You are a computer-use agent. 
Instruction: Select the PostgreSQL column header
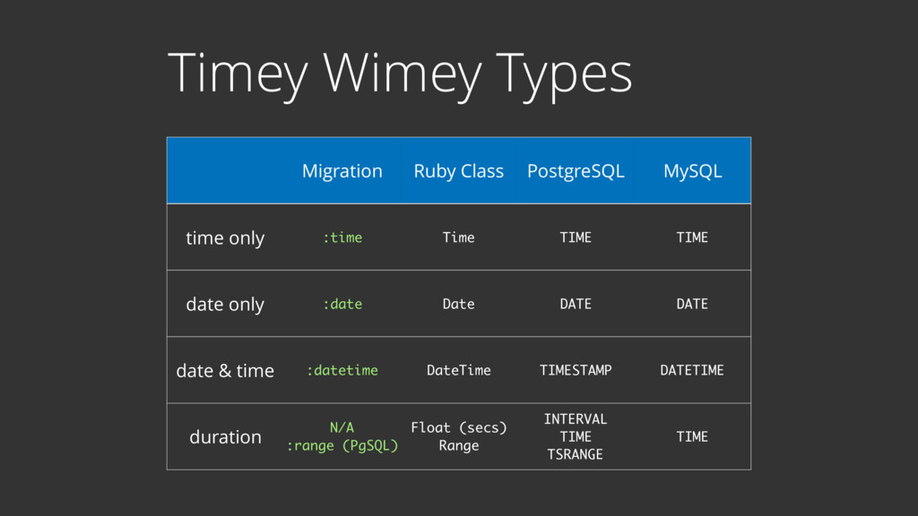pyautogui.click(x=576, y=171)
